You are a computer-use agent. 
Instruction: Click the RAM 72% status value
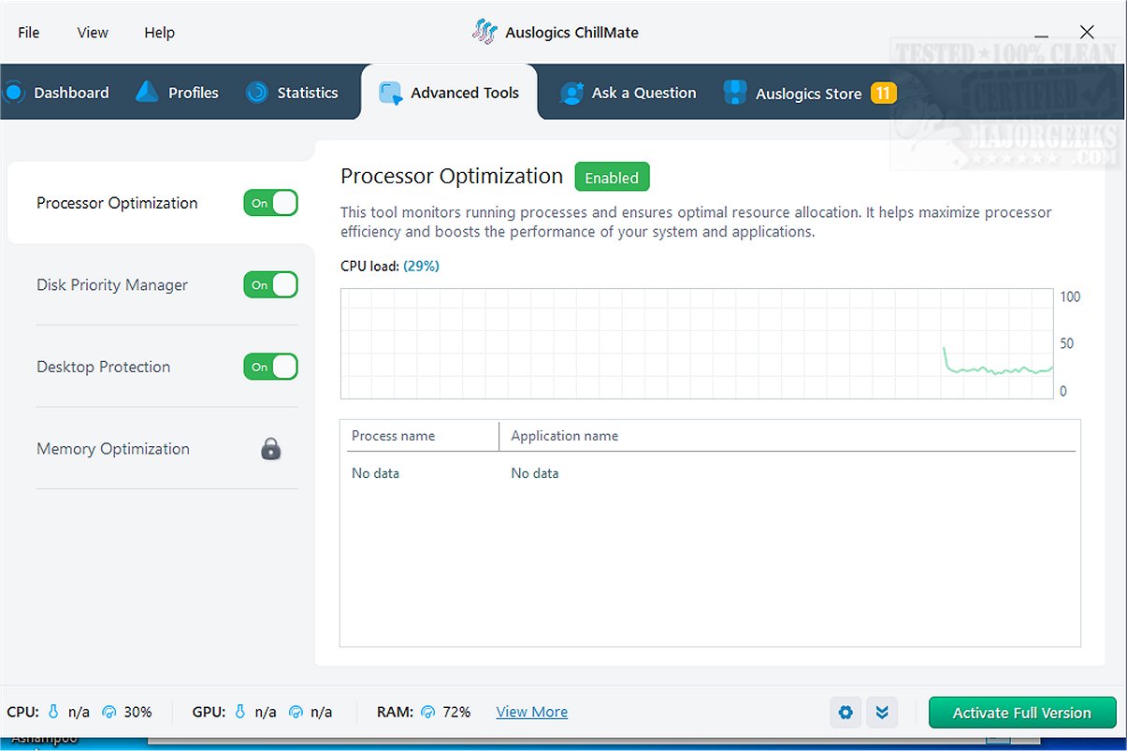click(456, 712)
